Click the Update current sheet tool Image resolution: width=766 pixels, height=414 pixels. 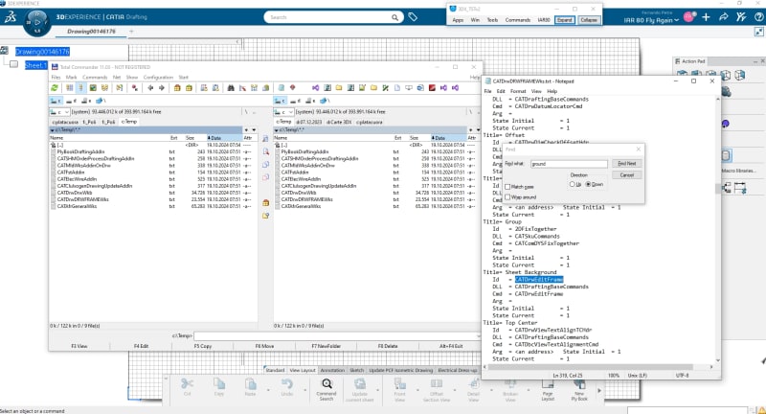click(x=360, y=389)
